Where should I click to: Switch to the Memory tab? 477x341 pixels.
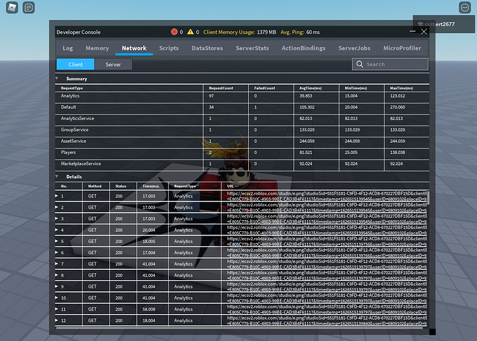coord(97,48)
